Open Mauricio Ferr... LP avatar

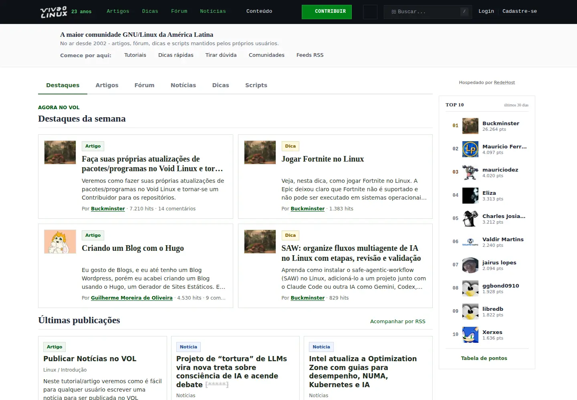click(470, 149)
